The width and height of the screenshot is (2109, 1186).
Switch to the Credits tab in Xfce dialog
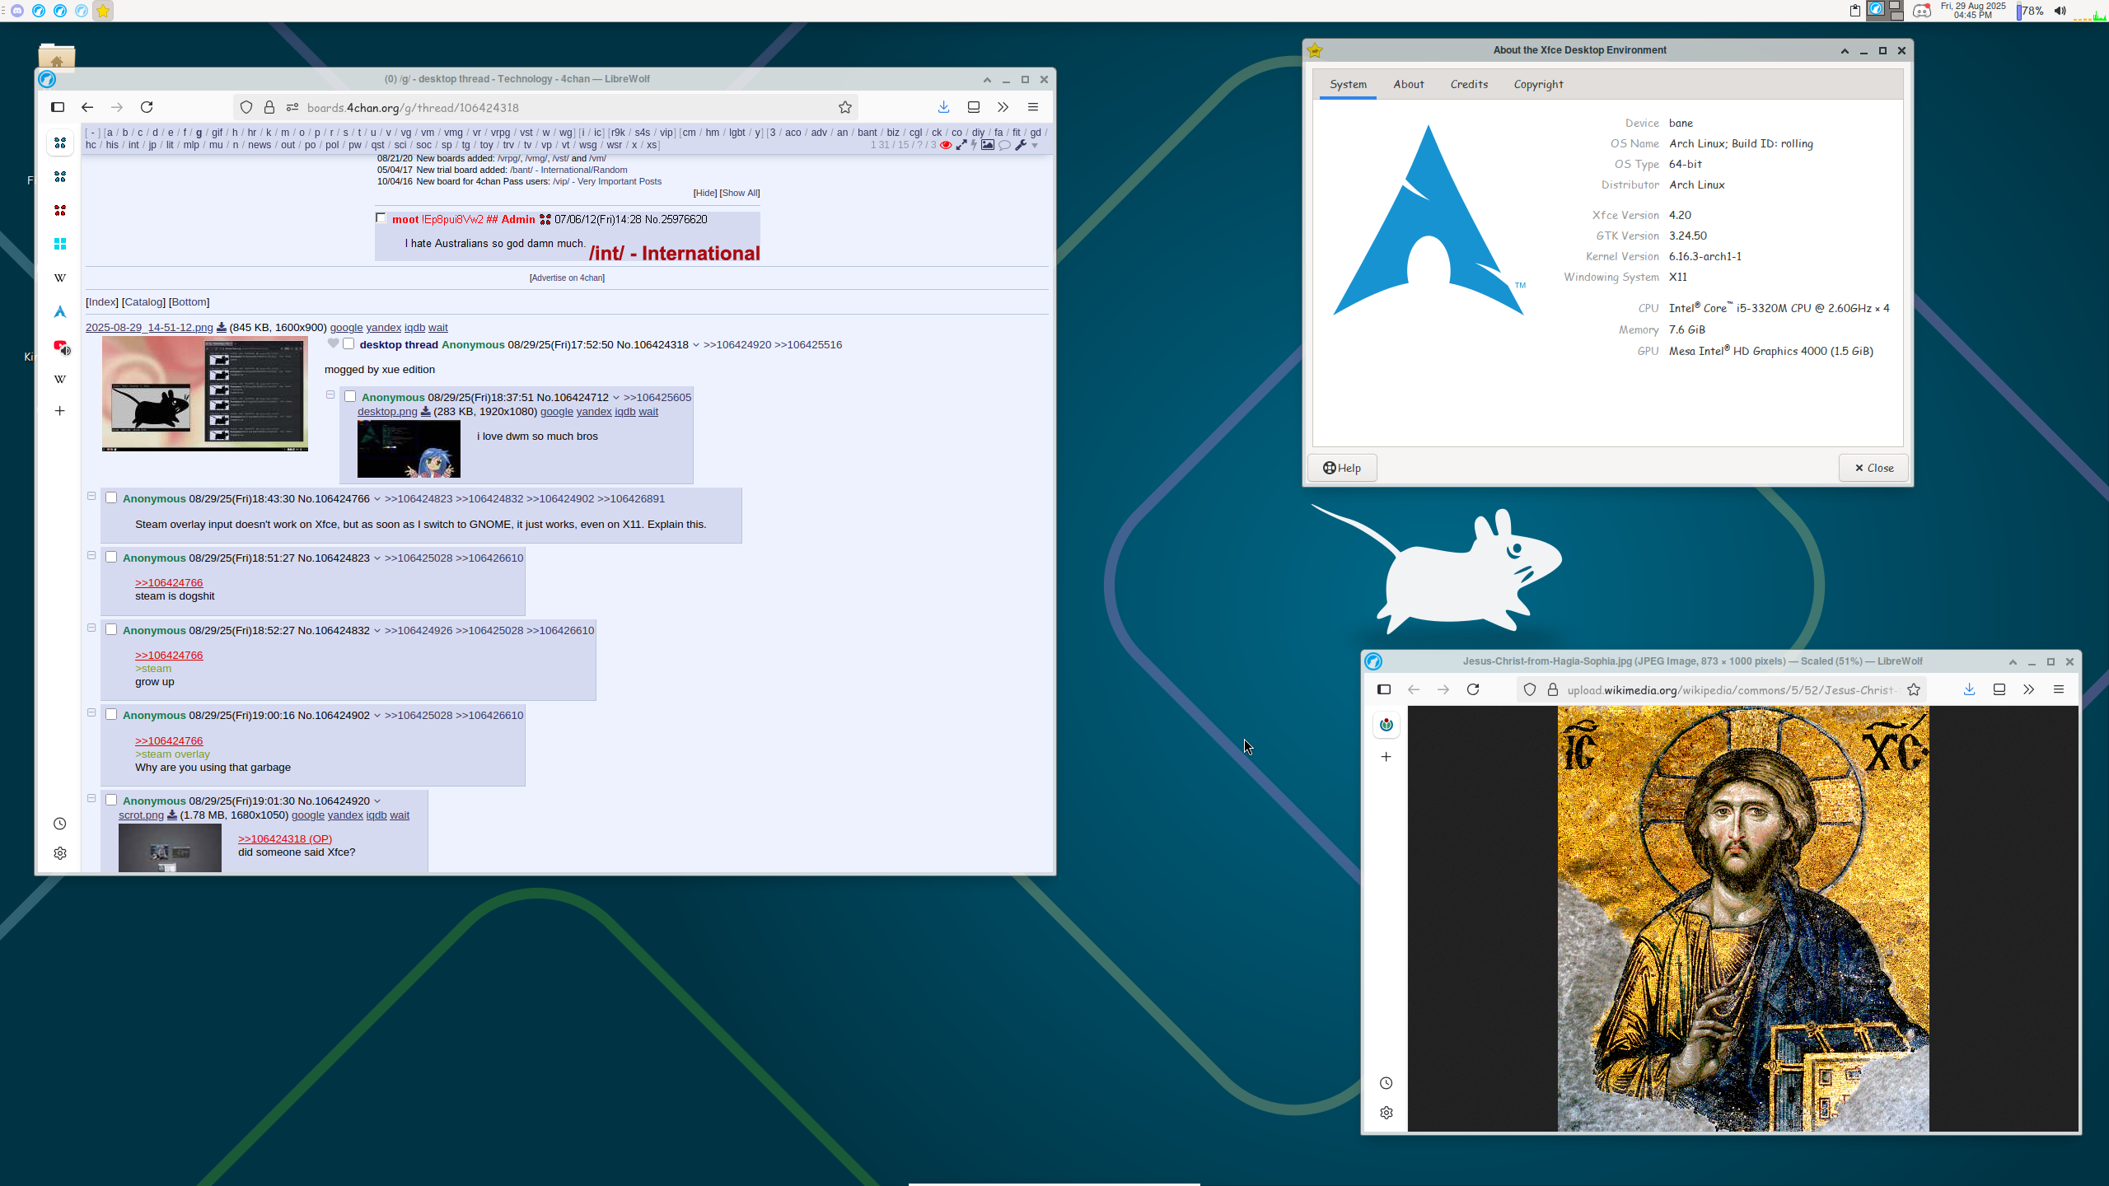(x=1469, y=84)
